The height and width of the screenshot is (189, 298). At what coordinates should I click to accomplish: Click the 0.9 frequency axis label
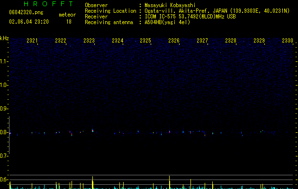4,109
